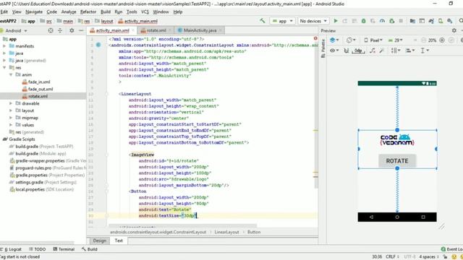Open Project panel gear settings
Viewport: 463px width, 260px height.
tap(72, 30)
